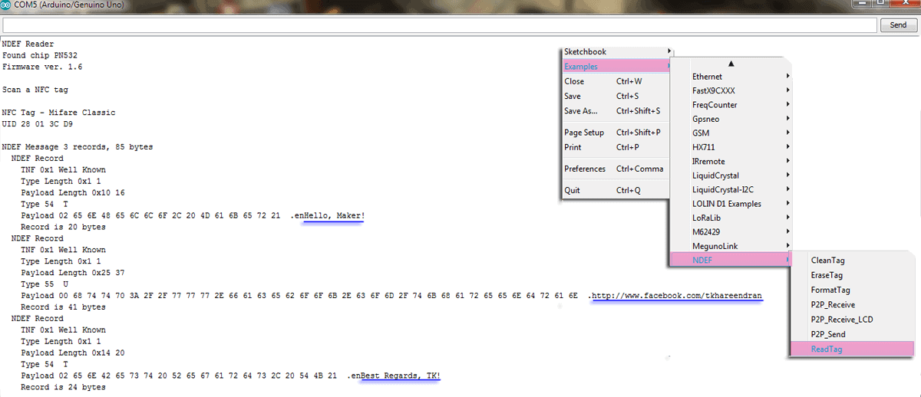921x397 pixels.
Task: Open the P2P_Receive example
Action: (852, 305)
